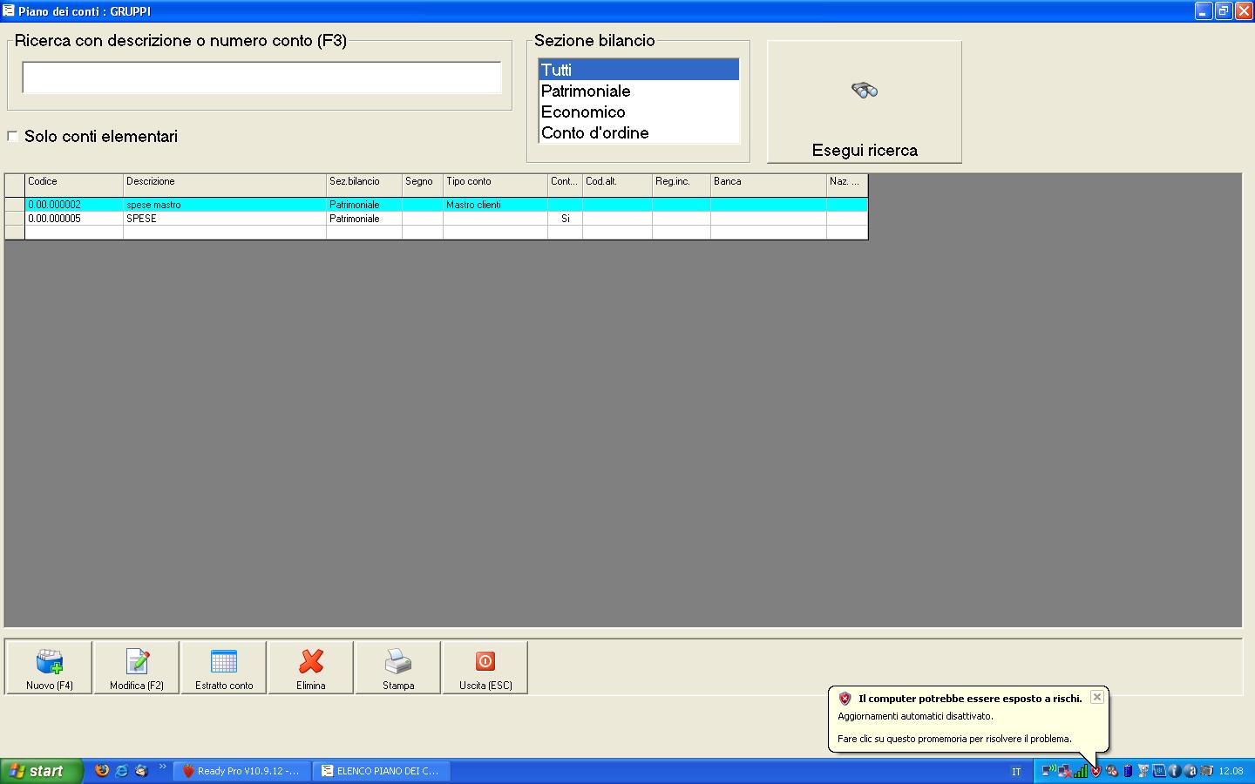Expand the Quick Launch overflow chevron
1255x784 pixels.
(162, 767)
